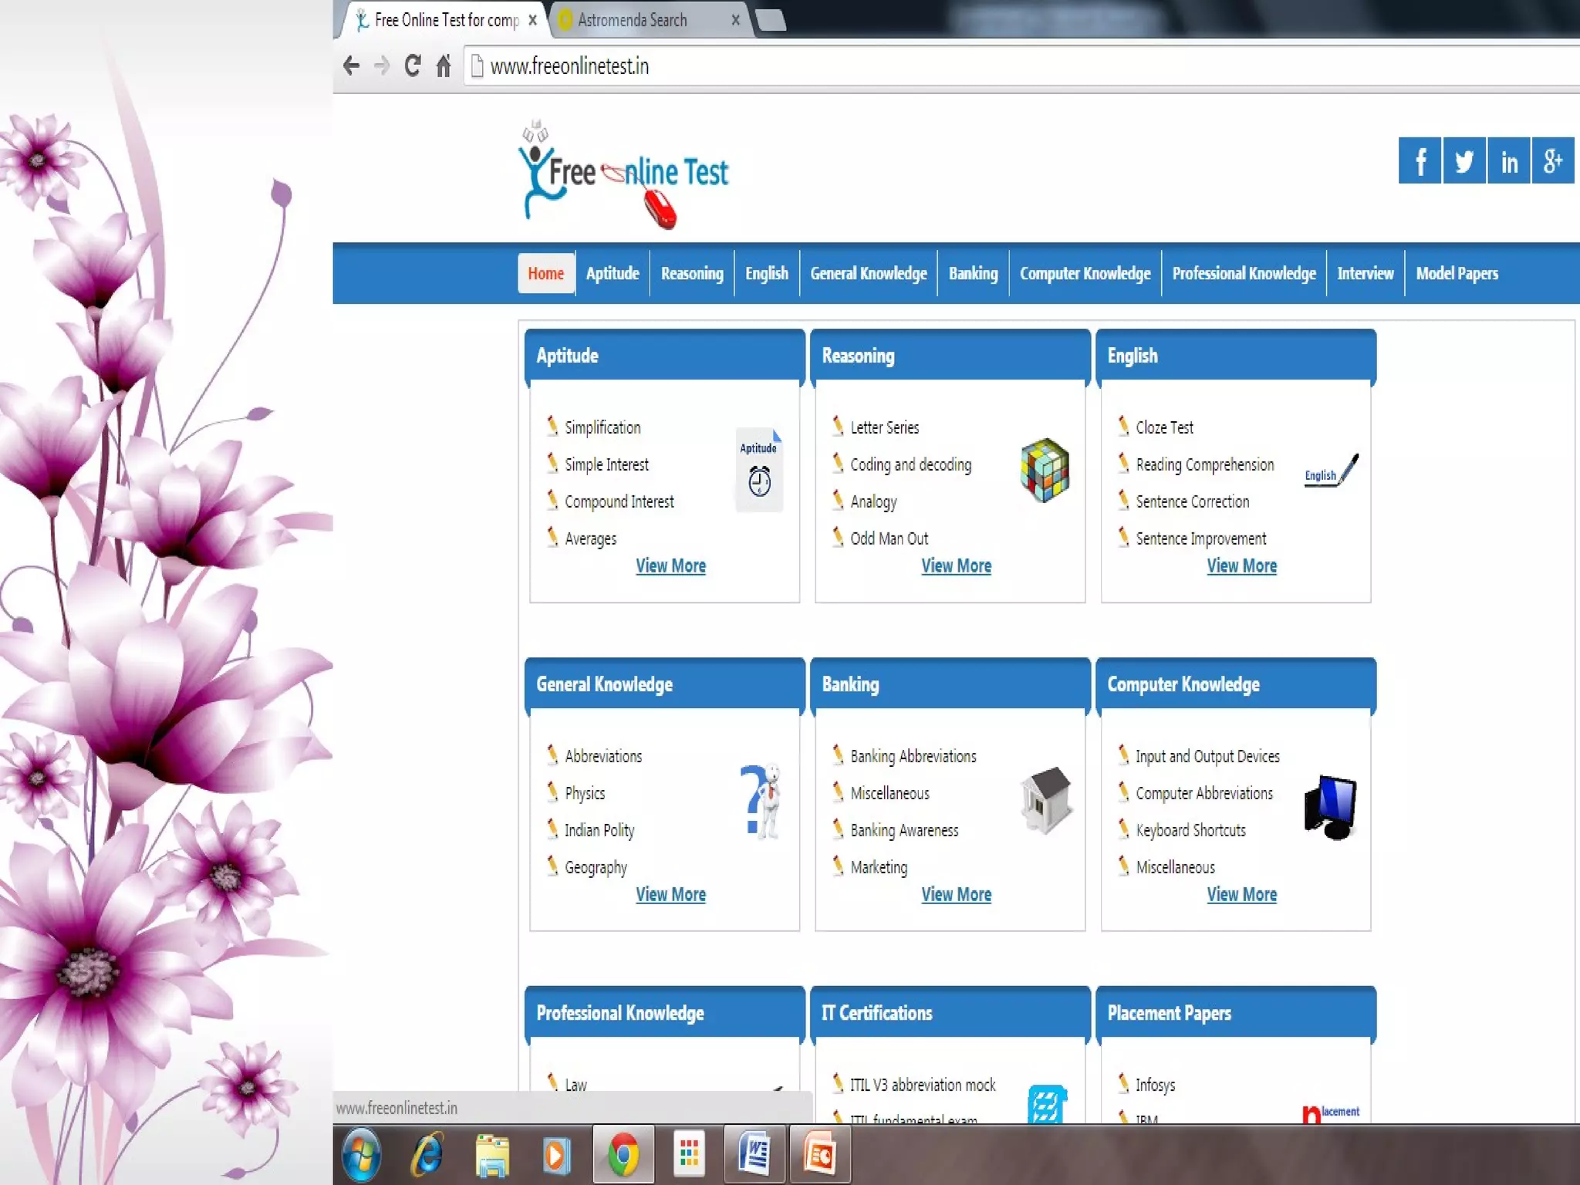Viewport: 1580px width, 1185px height.
Task: Open Professional Knowledge in the navigation bar
Action: 1244,273
